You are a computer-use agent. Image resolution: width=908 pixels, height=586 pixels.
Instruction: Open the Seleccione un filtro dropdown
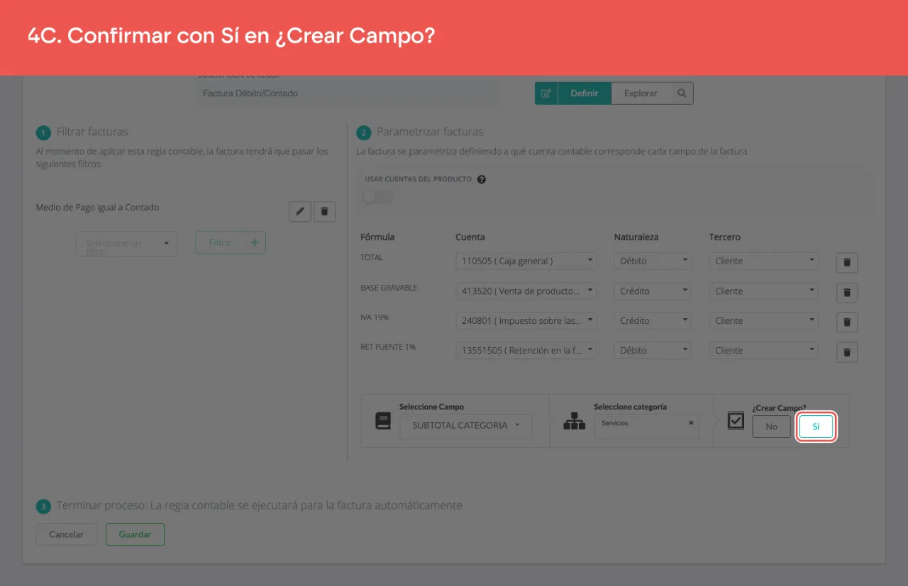pyautogui.click(x=127, y=243)
